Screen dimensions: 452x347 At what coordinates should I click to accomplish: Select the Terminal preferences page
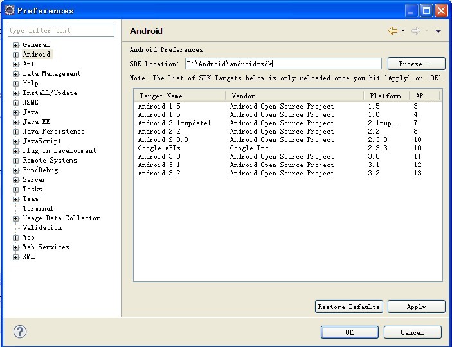coord(38,208)
